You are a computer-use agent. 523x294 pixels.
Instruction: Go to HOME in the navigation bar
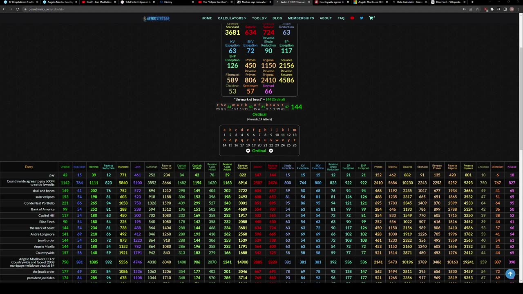coord(207,18)
